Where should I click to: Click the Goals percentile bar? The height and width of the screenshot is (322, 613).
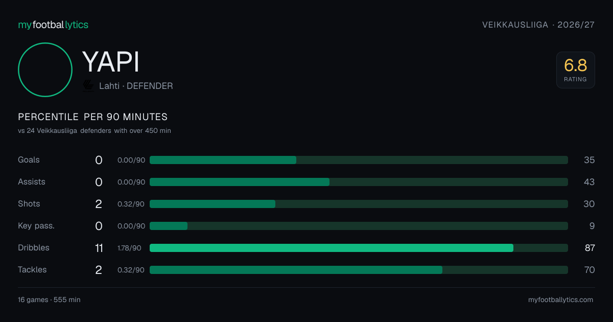(359, 160)
